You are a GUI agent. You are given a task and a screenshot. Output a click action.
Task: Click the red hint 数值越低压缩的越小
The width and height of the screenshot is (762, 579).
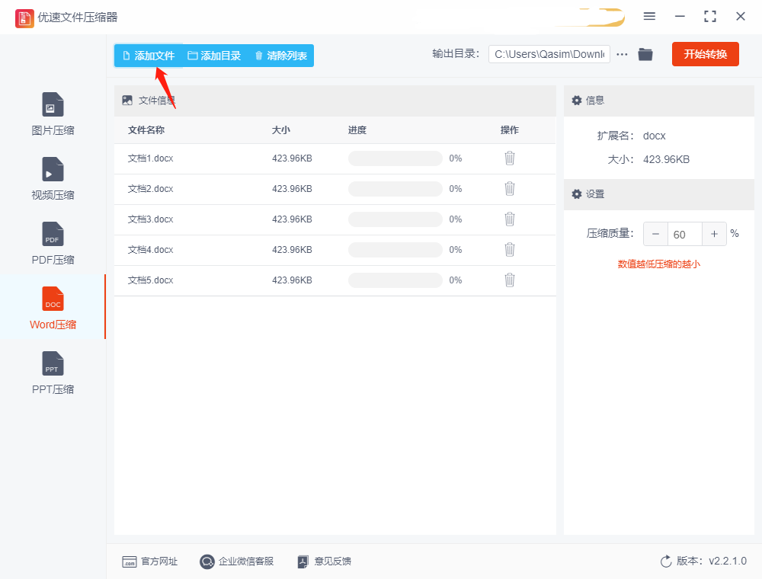[658, 264]
